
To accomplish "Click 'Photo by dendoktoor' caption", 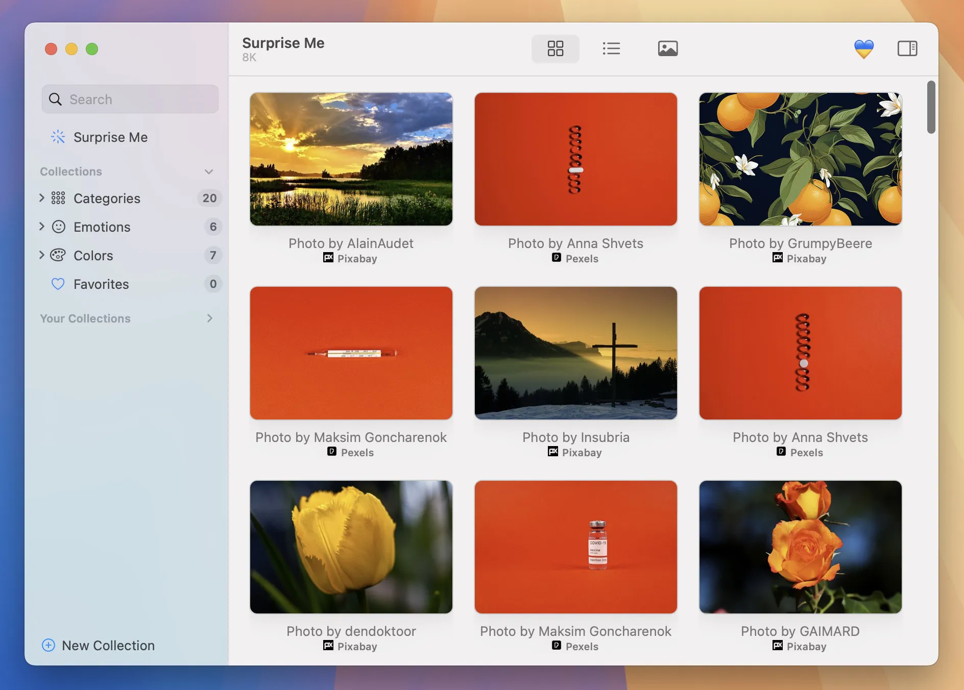I will 351,631.
